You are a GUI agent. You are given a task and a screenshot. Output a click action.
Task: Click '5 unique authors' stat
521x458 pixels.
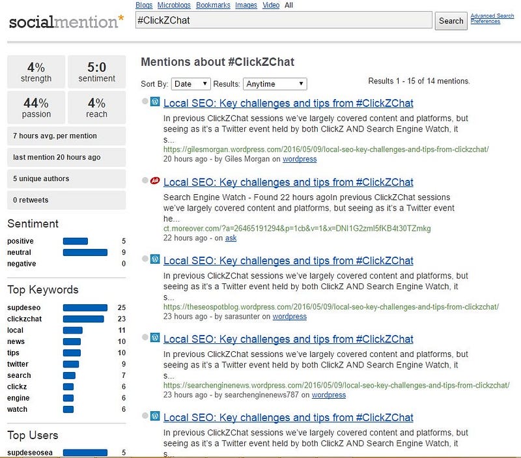click(x=66, y=179)
